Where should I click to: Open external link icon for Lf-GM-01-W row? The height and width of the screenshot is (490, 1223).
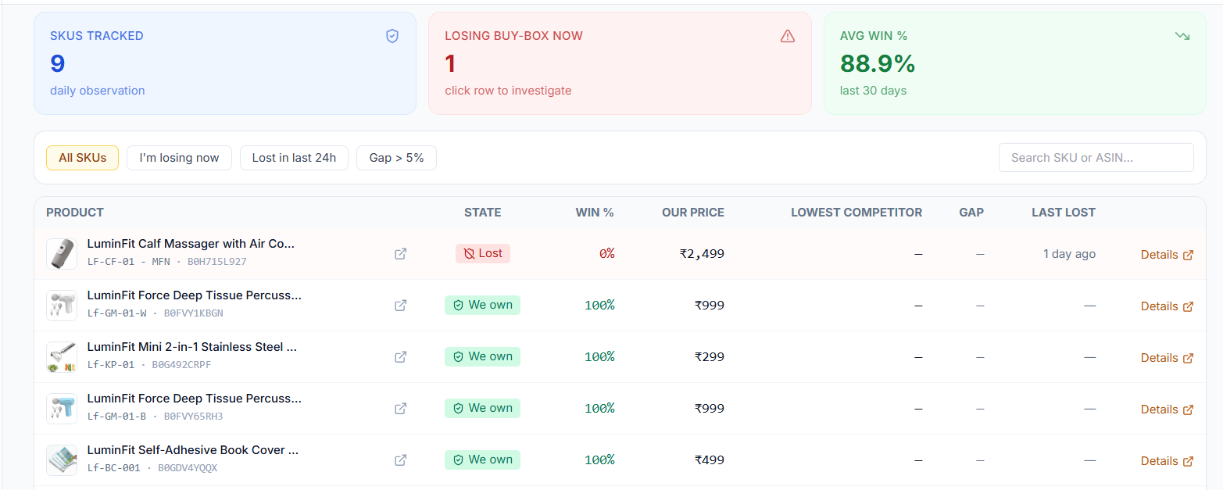(400, 306)
